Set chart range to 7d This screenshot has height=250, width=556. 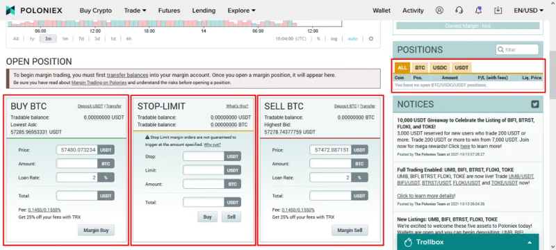point(81,39)
